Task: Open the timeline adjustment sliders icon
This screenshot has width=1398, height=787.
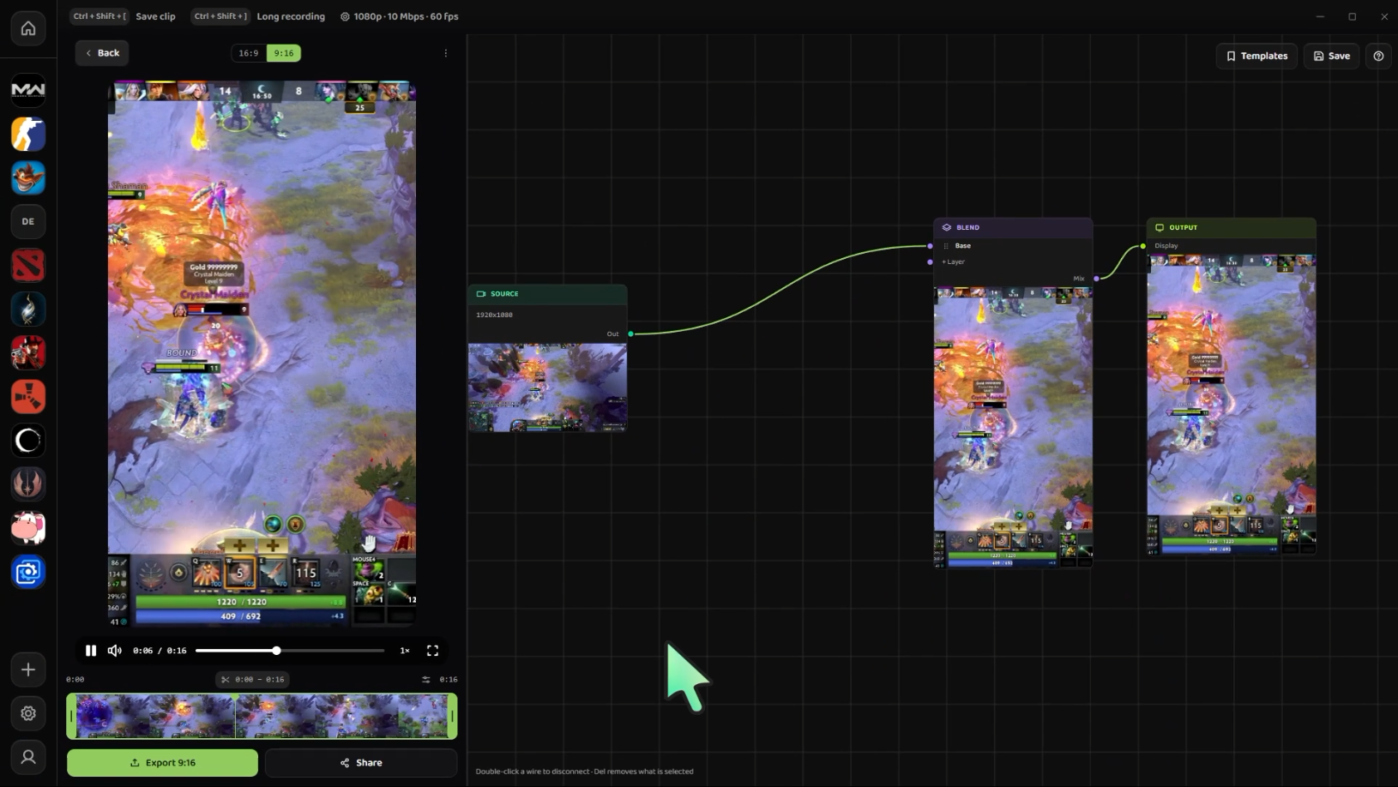Action: tap(426, 679)
